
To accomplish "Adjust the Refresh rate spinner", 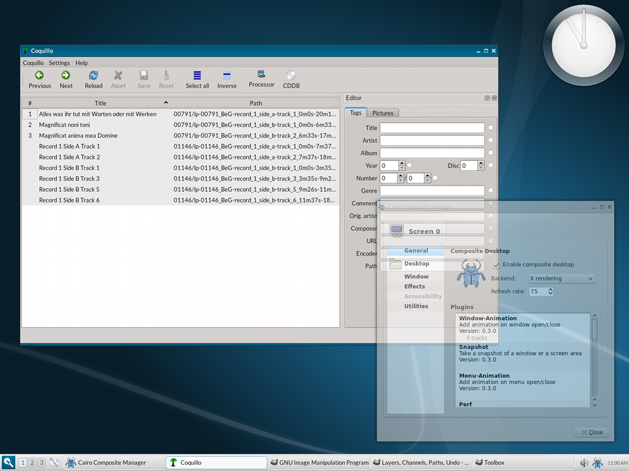I will [550, 291].
